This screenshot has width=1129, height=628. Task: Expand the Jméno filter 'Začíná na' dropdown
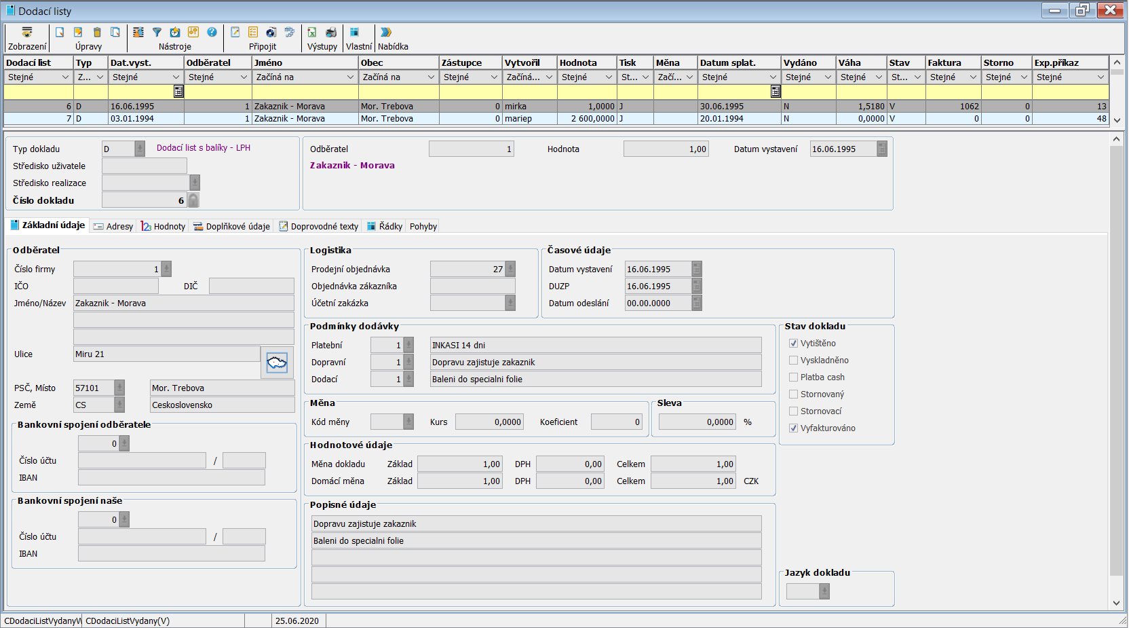click(350, 77)
